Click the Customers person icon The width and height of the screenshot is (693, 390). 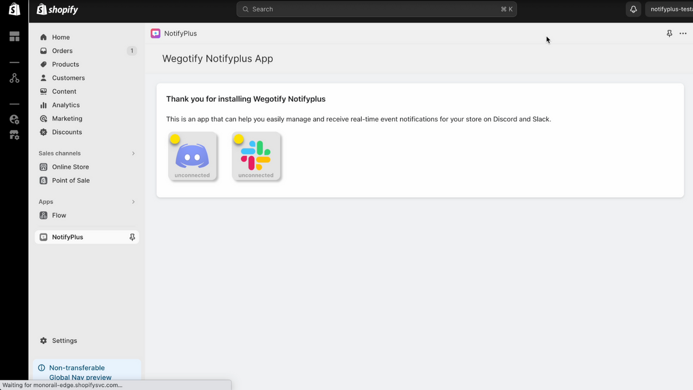[43, 78]
